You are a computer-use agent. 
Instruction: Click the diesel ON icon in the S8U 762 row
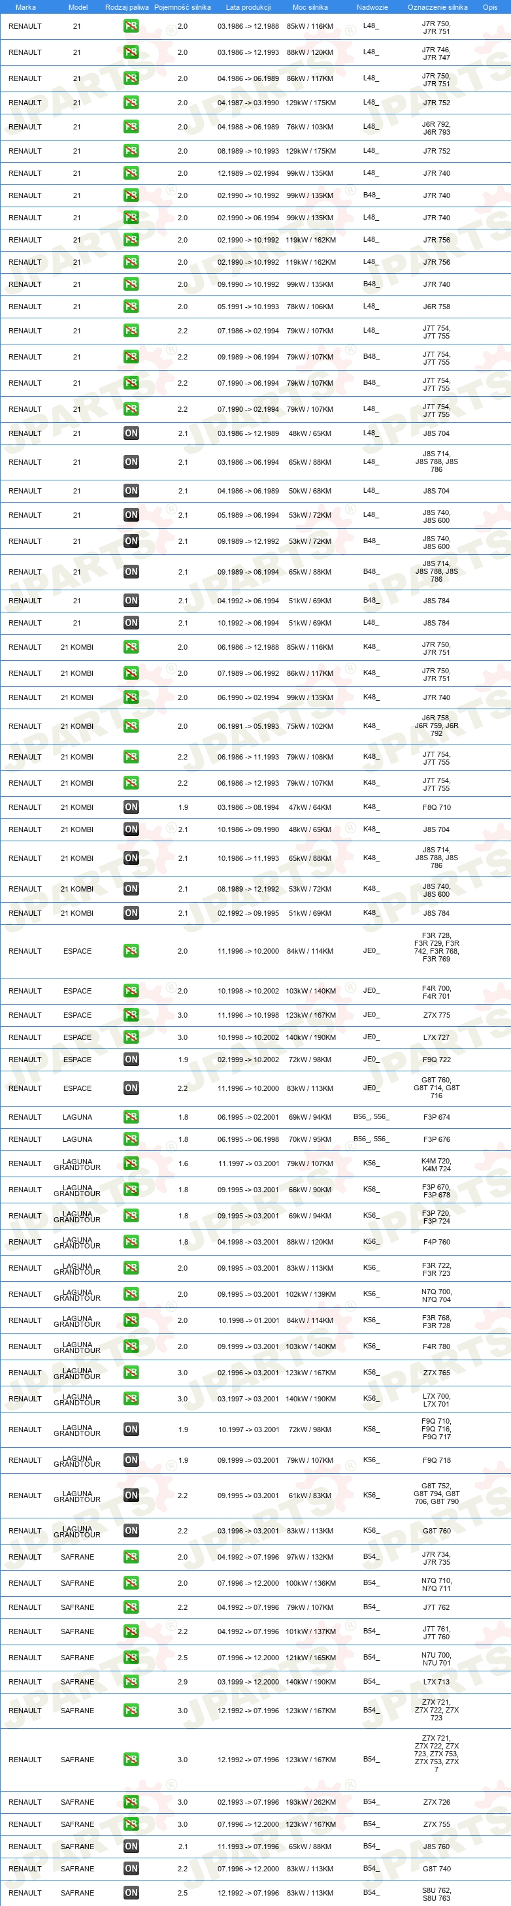[131, 1893]
